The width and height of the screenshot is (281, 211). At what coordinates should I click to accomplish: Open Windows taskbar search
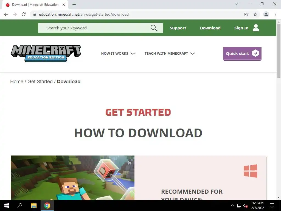[x=20, y=206]
